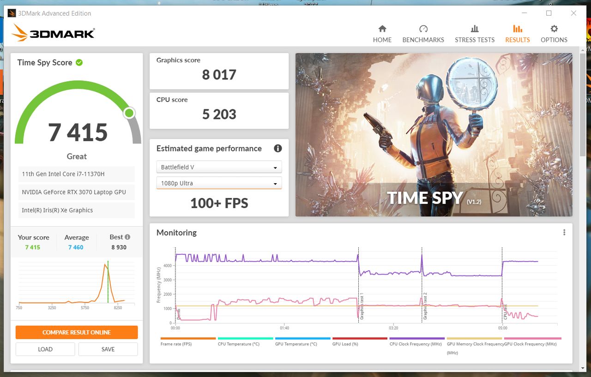Open the 1080p Ultra resolution dropdown
This screenshot has width=591, height=377.
[x=219, y=183]
